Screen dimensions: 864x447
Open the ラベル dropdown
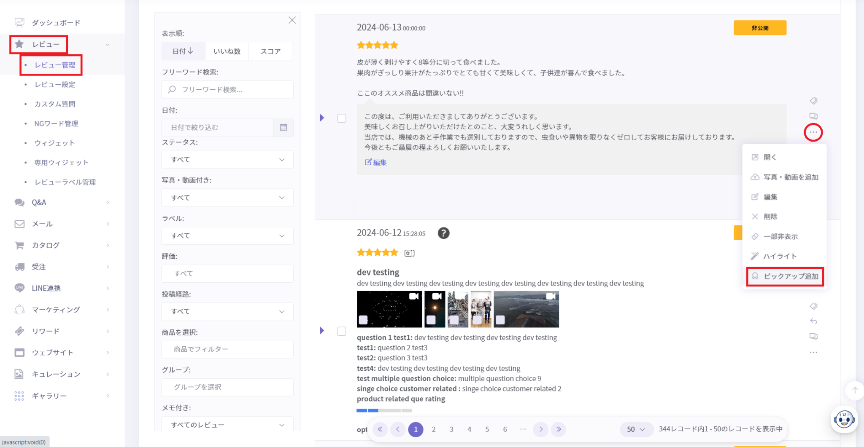click(x=227, y=236)
